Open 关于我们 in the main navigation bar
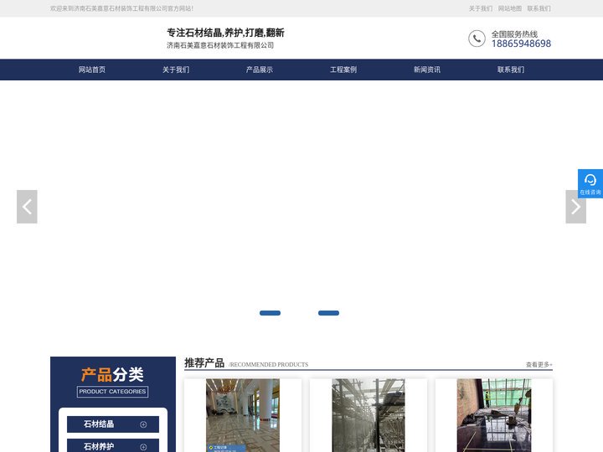The image size is (603, 452). pyautogui.click(x=176, y=69)
